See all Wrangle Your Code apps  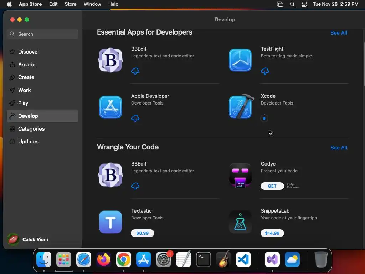(339, 148)
